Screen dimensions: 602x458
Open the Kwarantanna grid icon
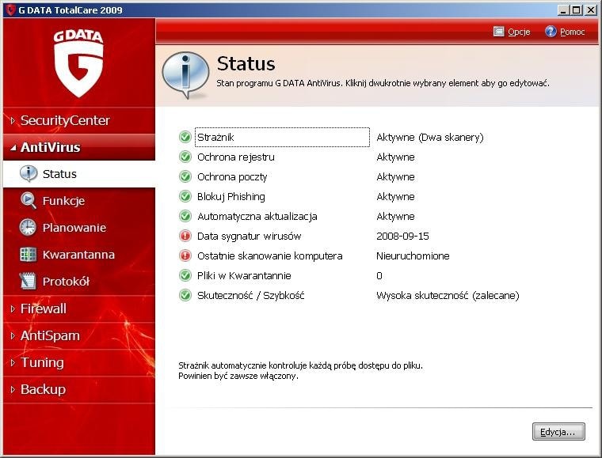click(x=29, y=255)
